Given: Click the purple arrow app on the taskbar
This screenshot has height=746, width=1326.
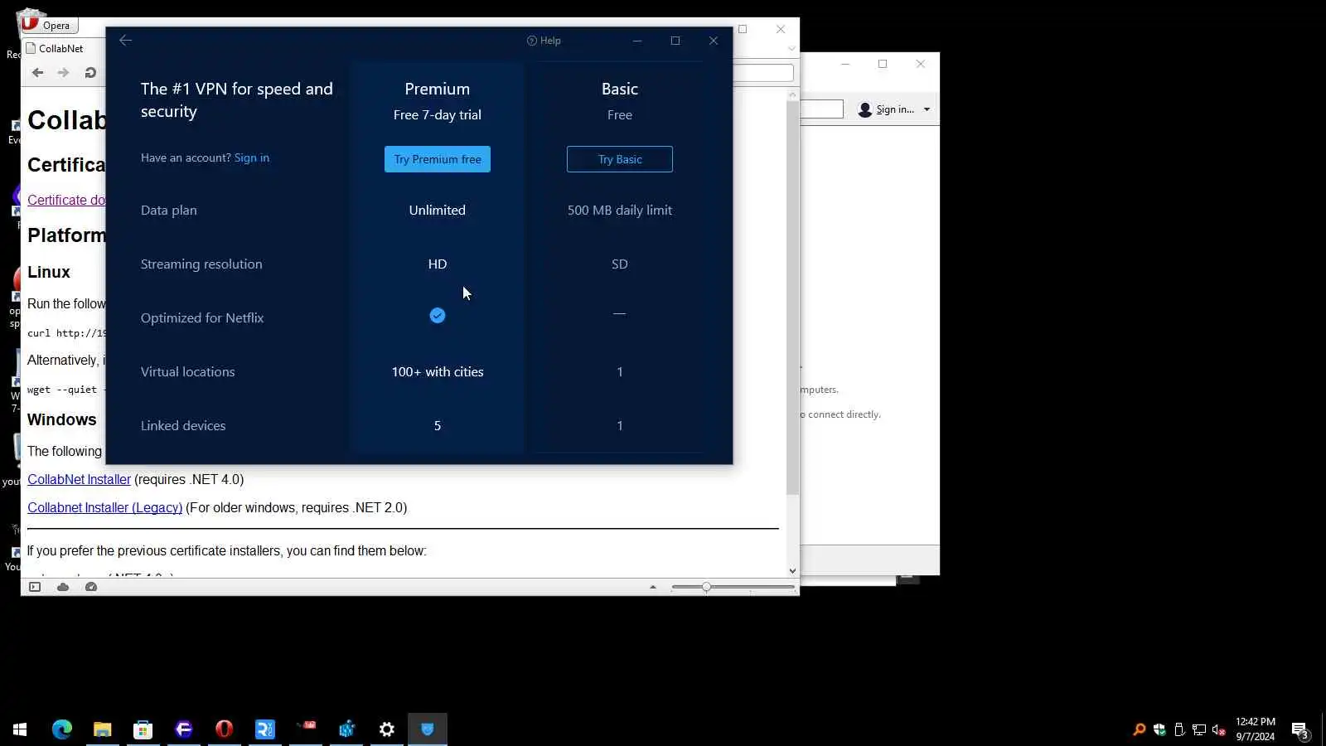Looking at the screenshot, I should [x=184, y=729].
